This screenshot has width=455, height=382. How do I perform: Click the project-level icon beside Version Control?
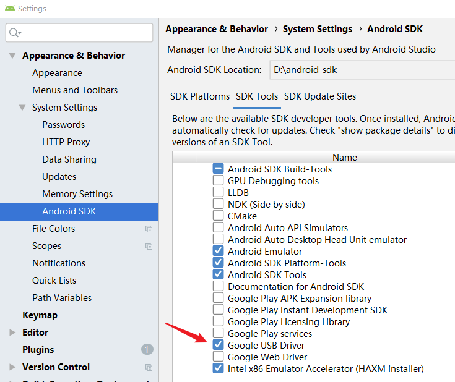click(149, 368)
